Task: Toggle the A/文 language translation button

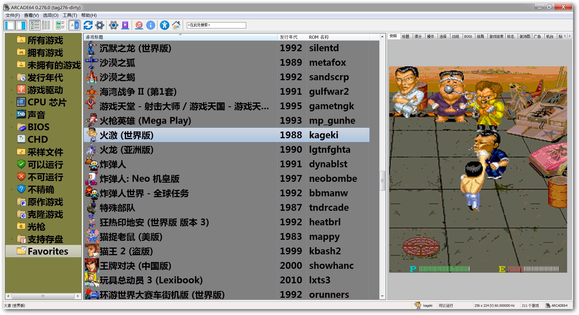Action: point(74,25)
